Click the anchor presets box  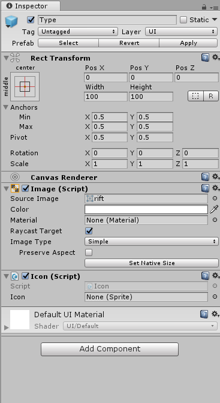click(x=25, y=86)
